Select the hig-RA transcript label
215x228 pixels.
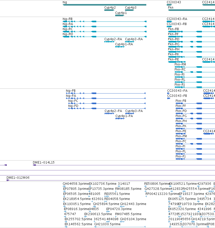(x=68, y=24)
